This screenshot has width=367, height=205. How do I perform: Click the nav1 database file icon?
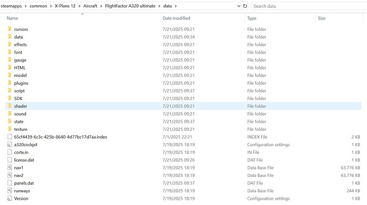tap(10, 168)
